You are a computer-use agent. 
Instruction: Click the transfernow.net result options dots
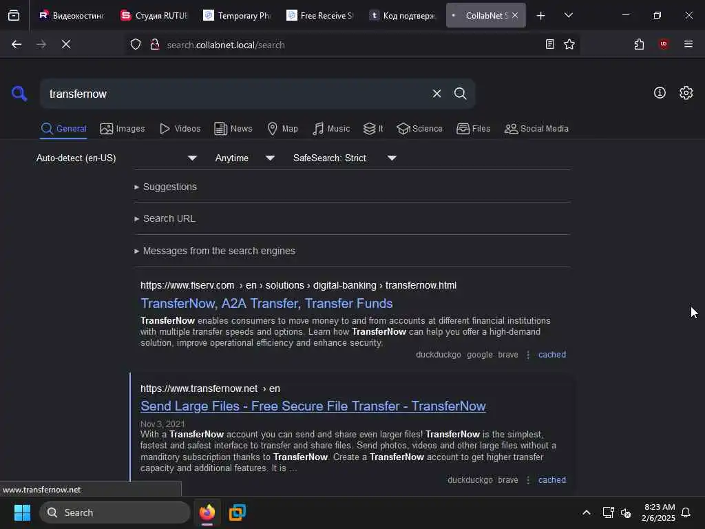(528, 480)
